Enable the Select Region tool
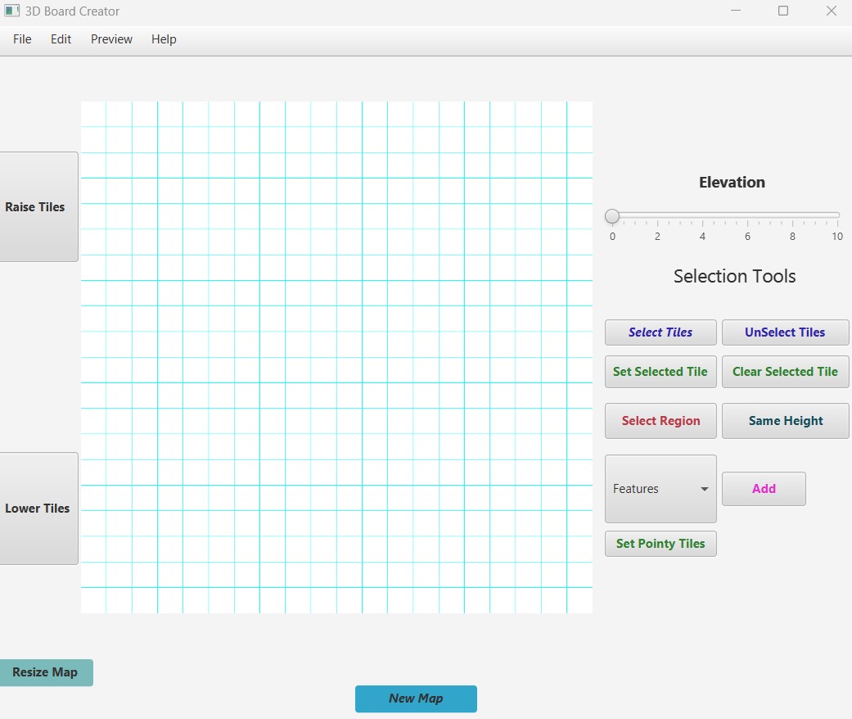 click(x=660, y=421)
